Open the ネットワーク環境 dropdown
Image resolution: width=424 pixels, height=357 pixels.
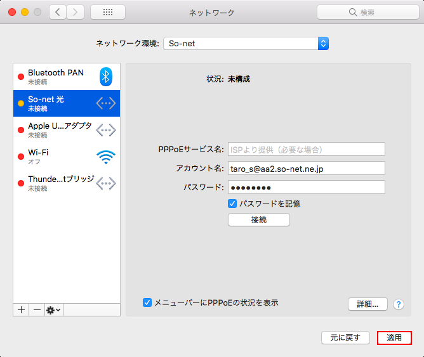click(246, 43)
